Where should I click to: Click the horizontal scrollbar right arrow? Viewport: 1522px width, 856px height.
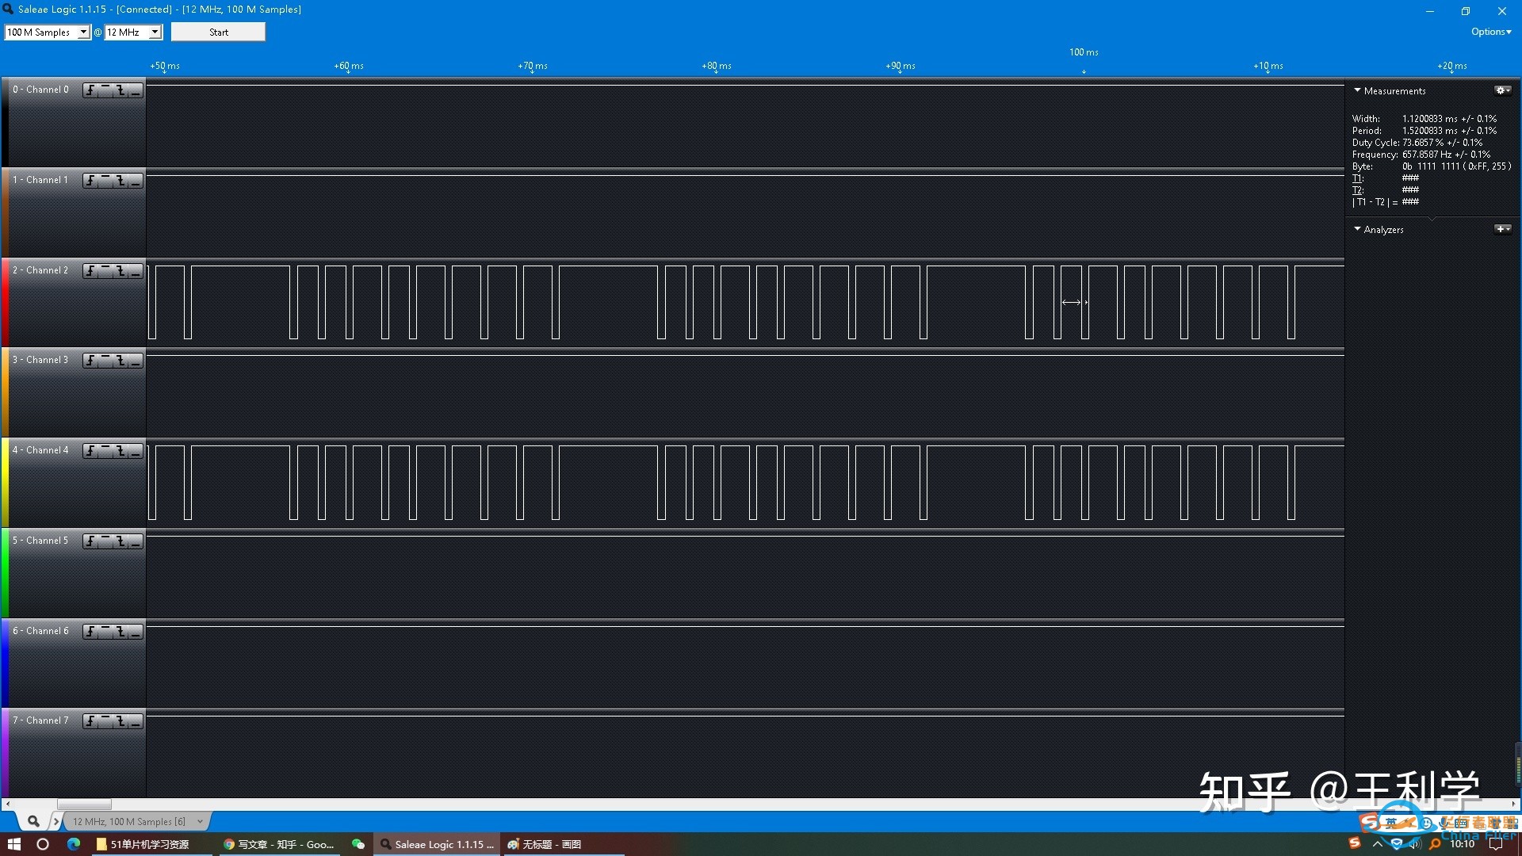click(x=1514, y=804)
